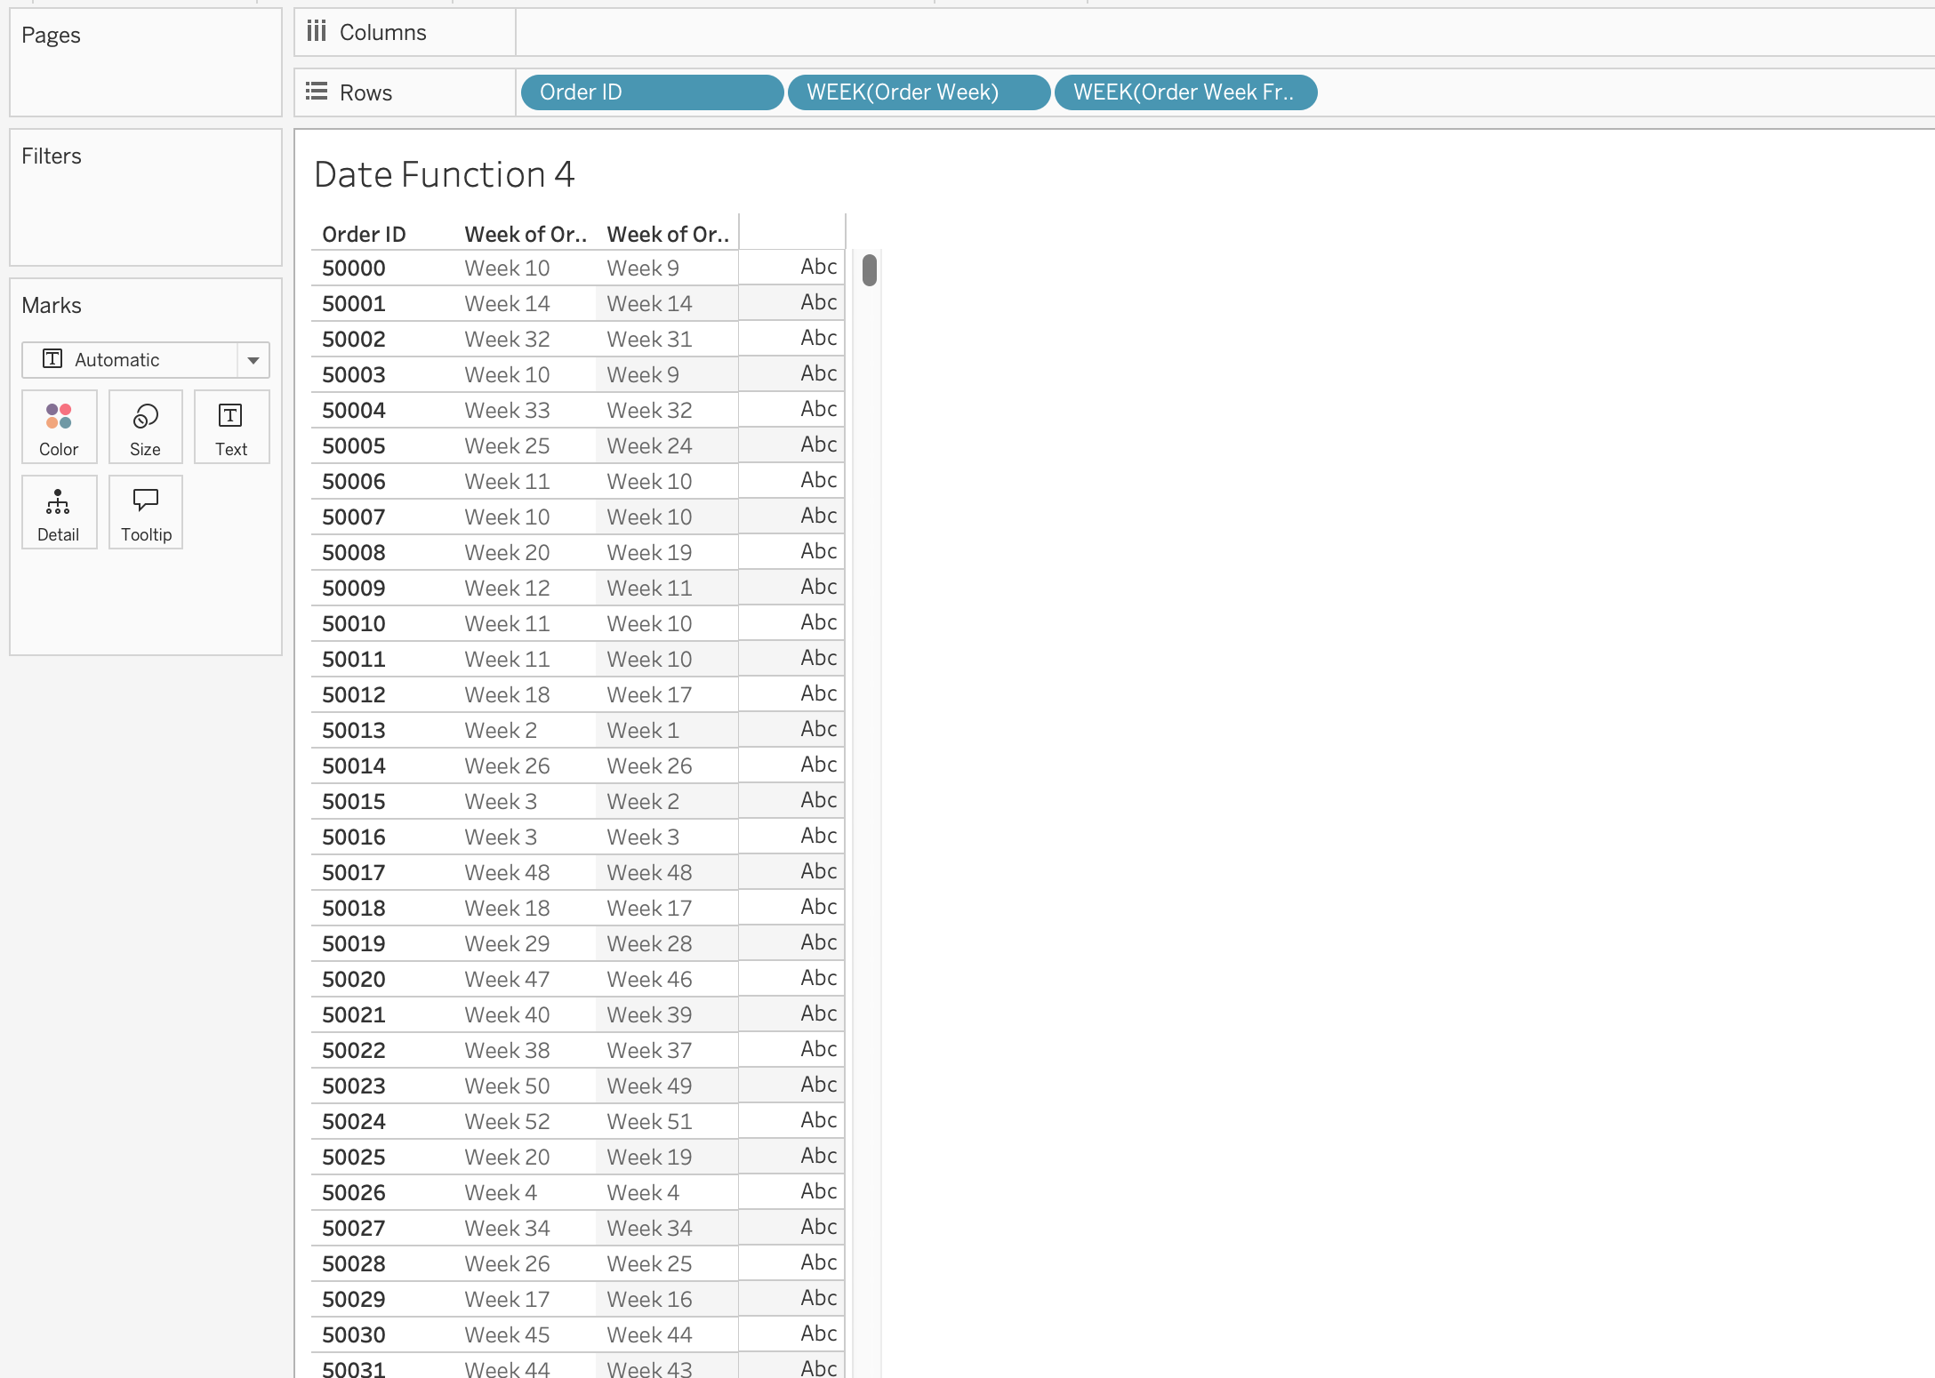Select the Order ID pill in Rows

pos(651,92)
